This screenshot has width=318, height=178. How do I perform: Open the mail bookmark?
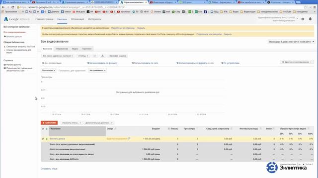[x=166, y=12]
